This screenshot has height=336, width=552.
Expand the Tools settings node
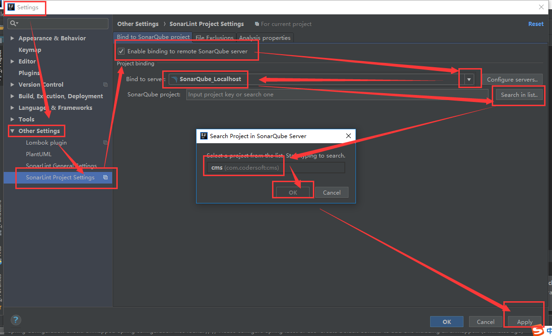13,120
